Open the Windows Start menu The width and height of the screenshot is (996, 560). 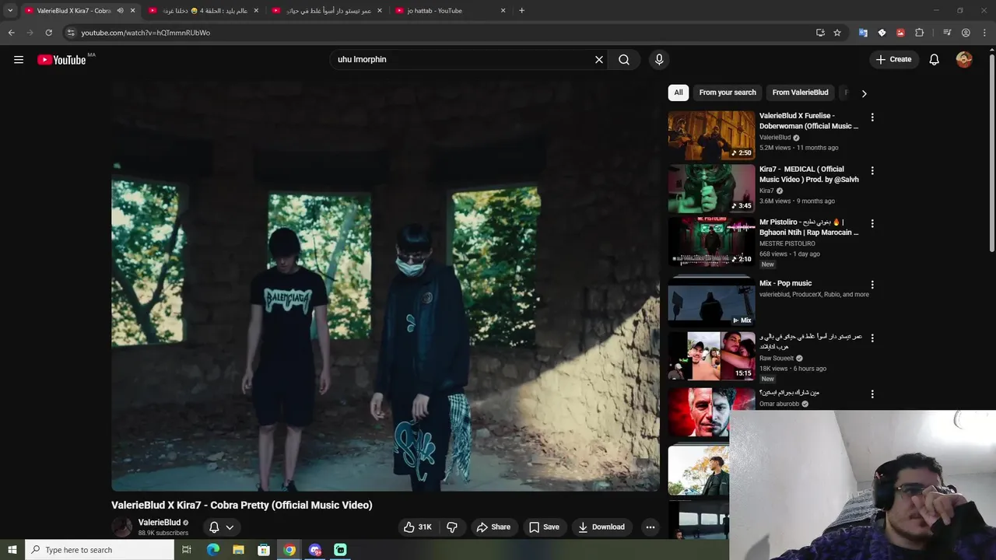(12, 550)
